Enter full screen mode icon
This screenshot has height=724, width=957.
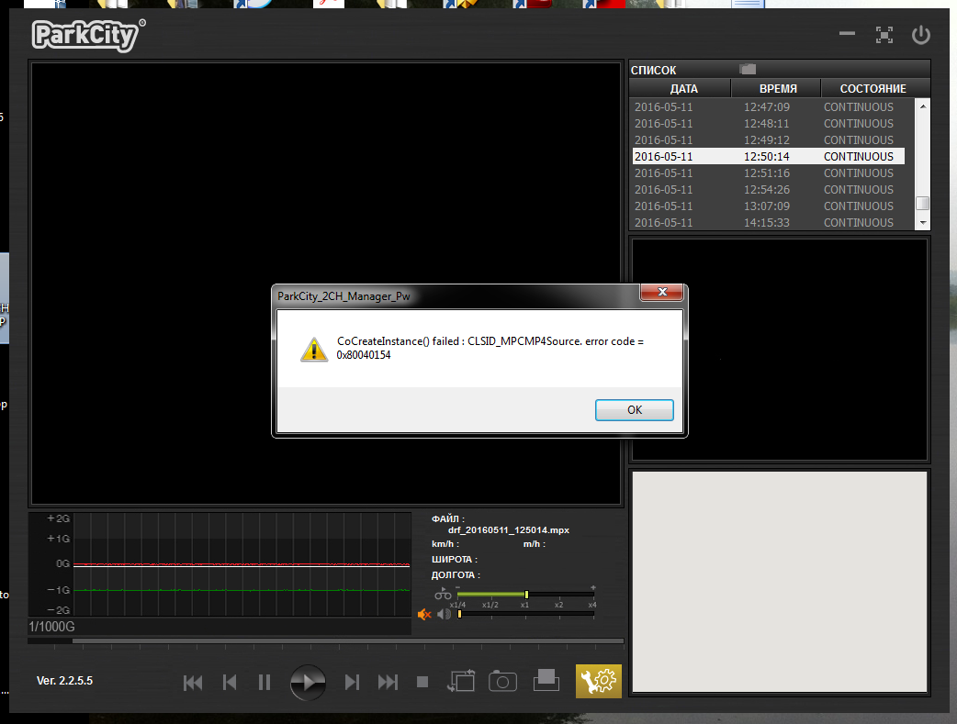click(884, 36)
